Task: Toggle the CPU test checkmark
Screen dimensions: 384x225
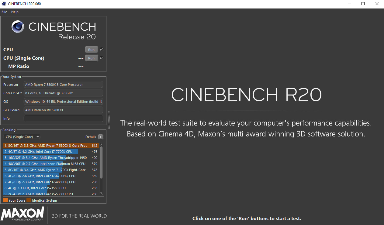Action: pyautogui.click(x=102, y=49)
